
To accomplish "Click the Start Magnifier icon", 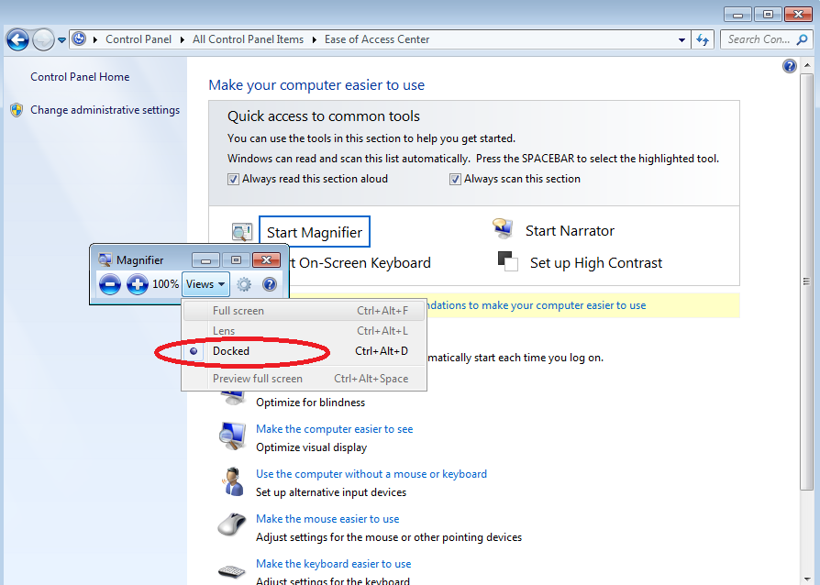I will [241, 232].
